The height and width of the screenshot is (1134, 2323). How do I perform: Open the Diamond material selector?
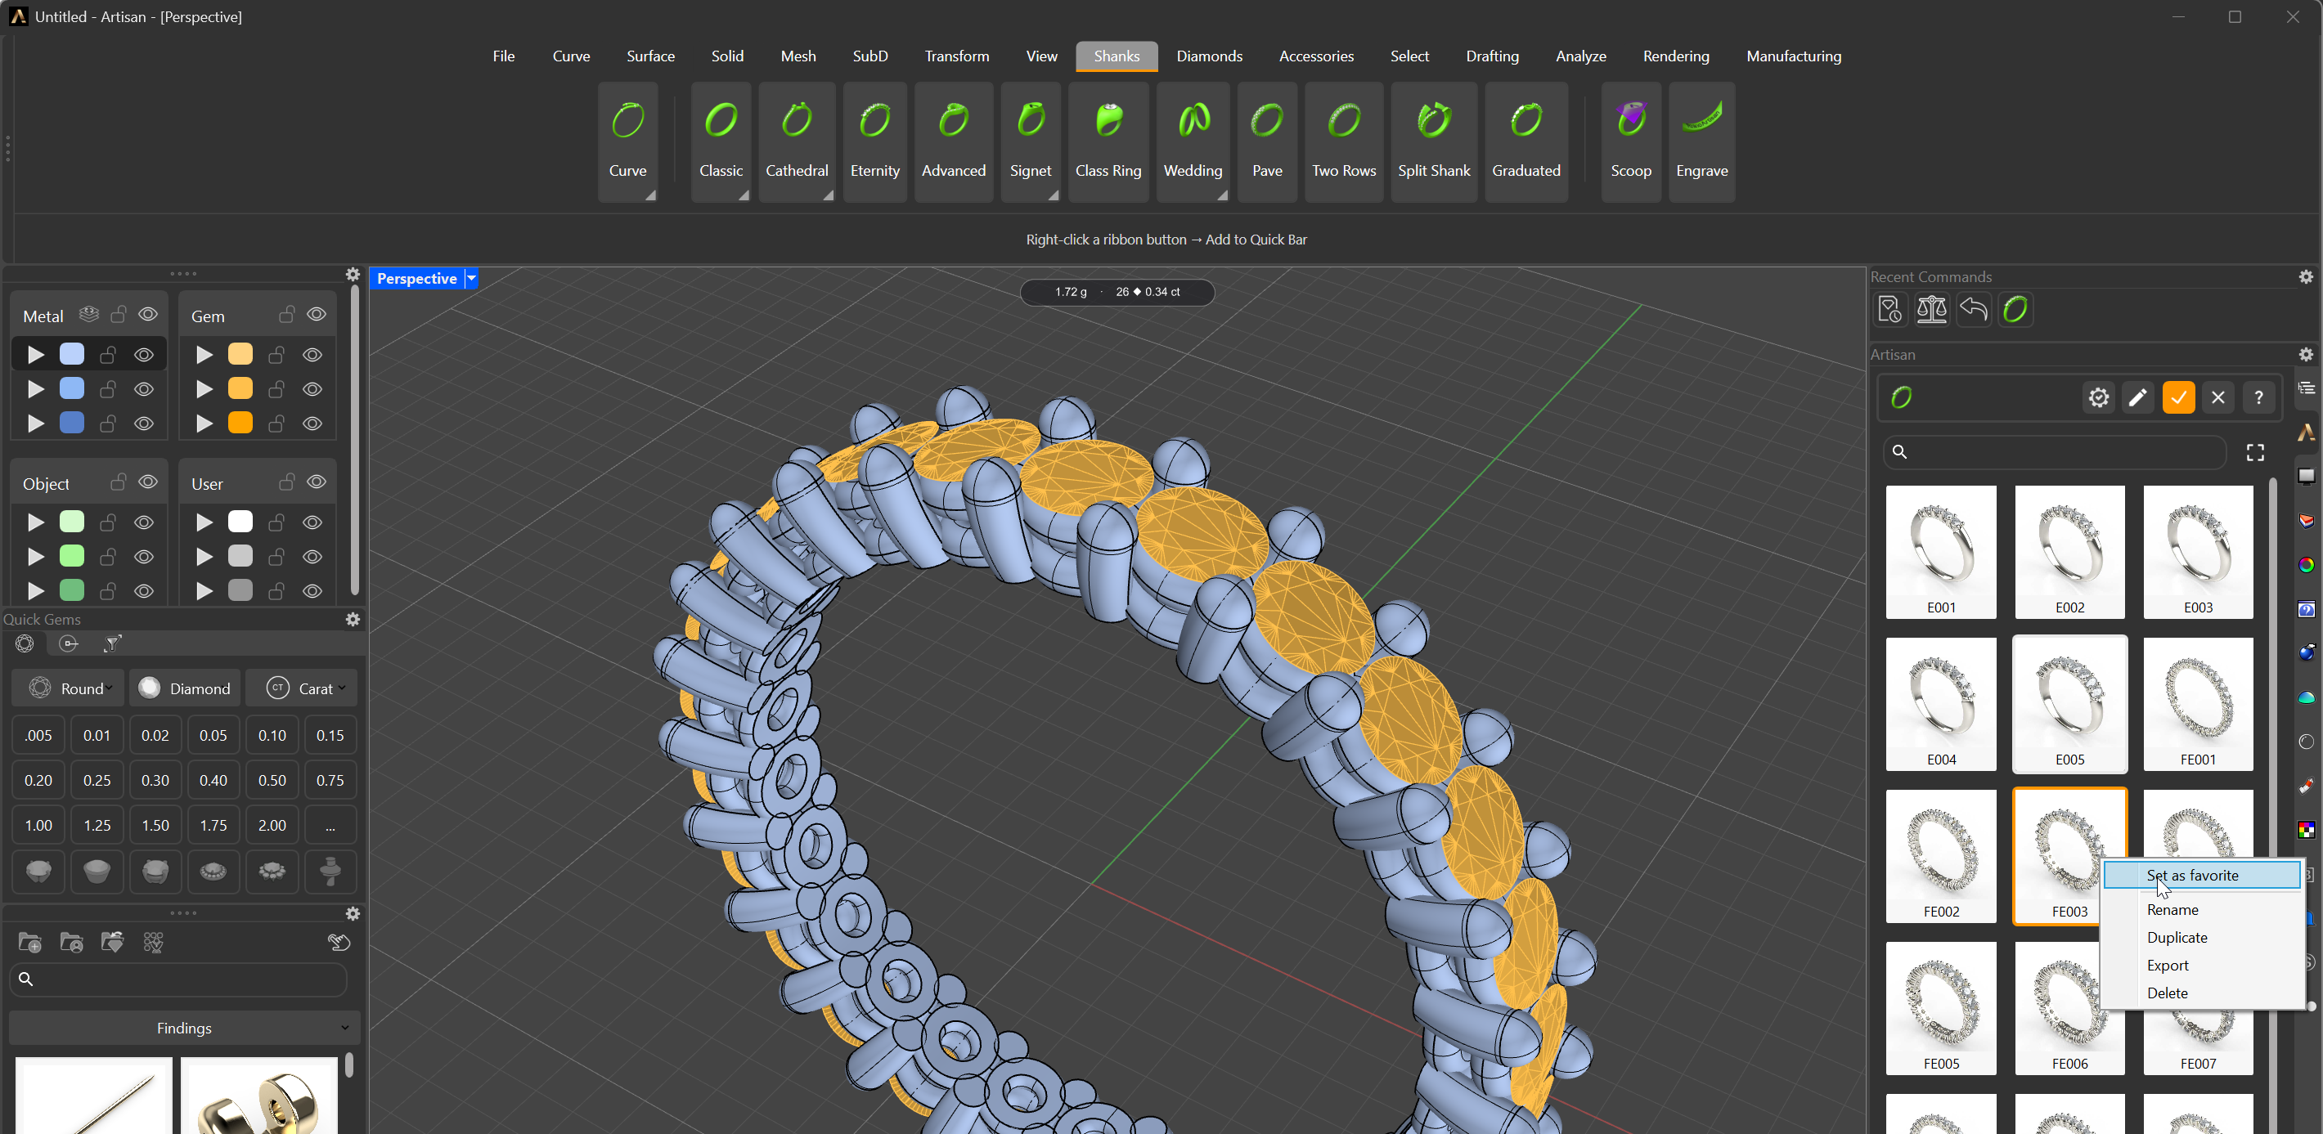pos(185,688)
